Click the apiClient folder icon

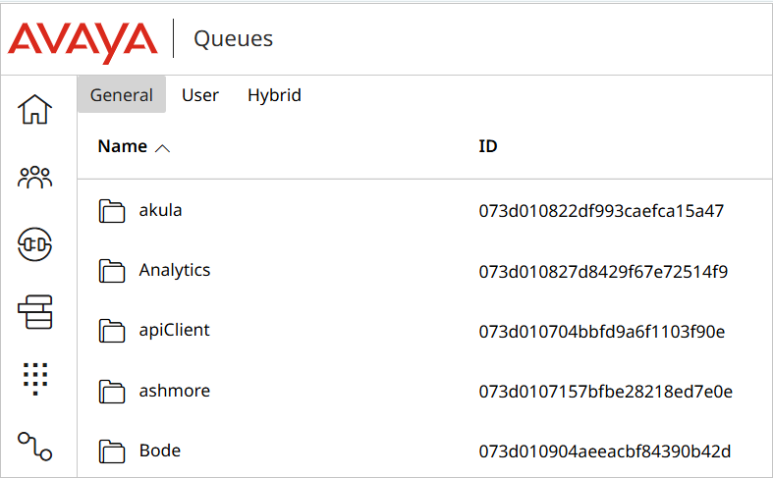[x=112, y=331]
